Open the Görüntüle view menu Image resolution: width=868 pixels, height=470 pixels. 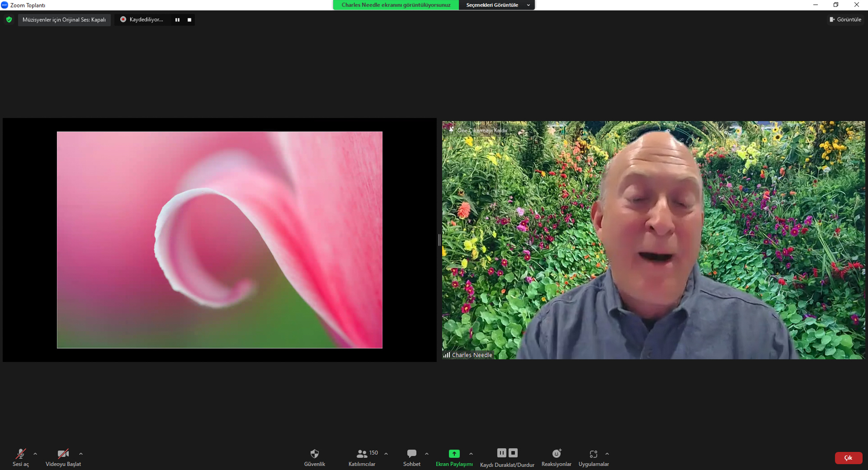point(845,20)
